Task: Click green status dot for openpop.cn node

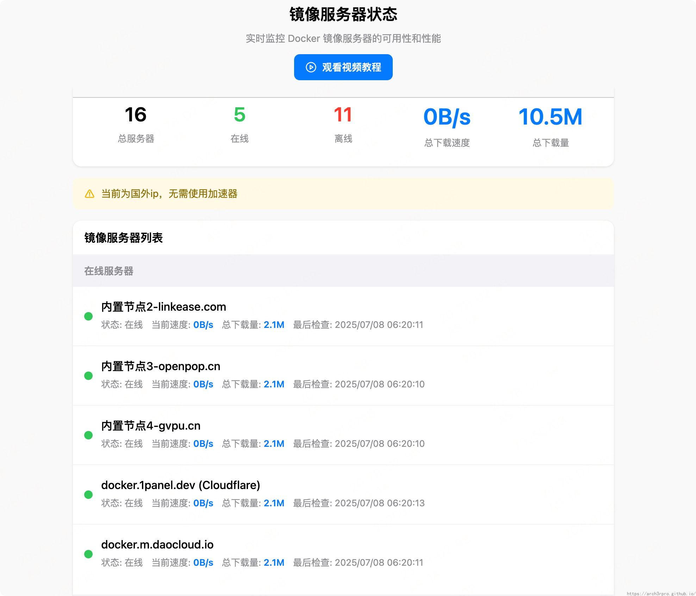Action: (x=88, y=376)
